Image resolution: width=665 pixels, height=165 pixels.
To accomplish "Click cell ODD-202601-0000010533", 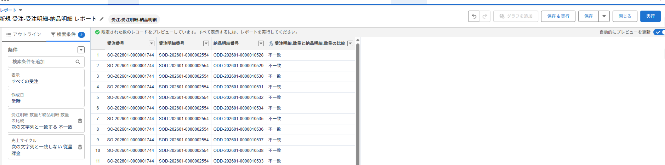I will (x=238, y=161).
